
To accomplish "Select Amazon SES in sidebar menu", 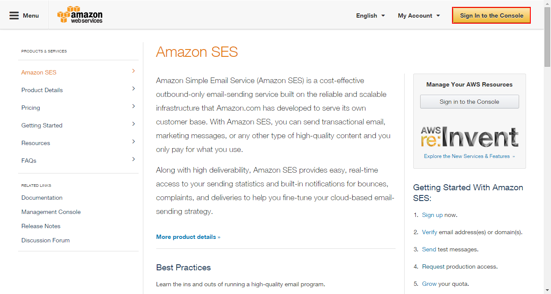I will pos(39,72).
